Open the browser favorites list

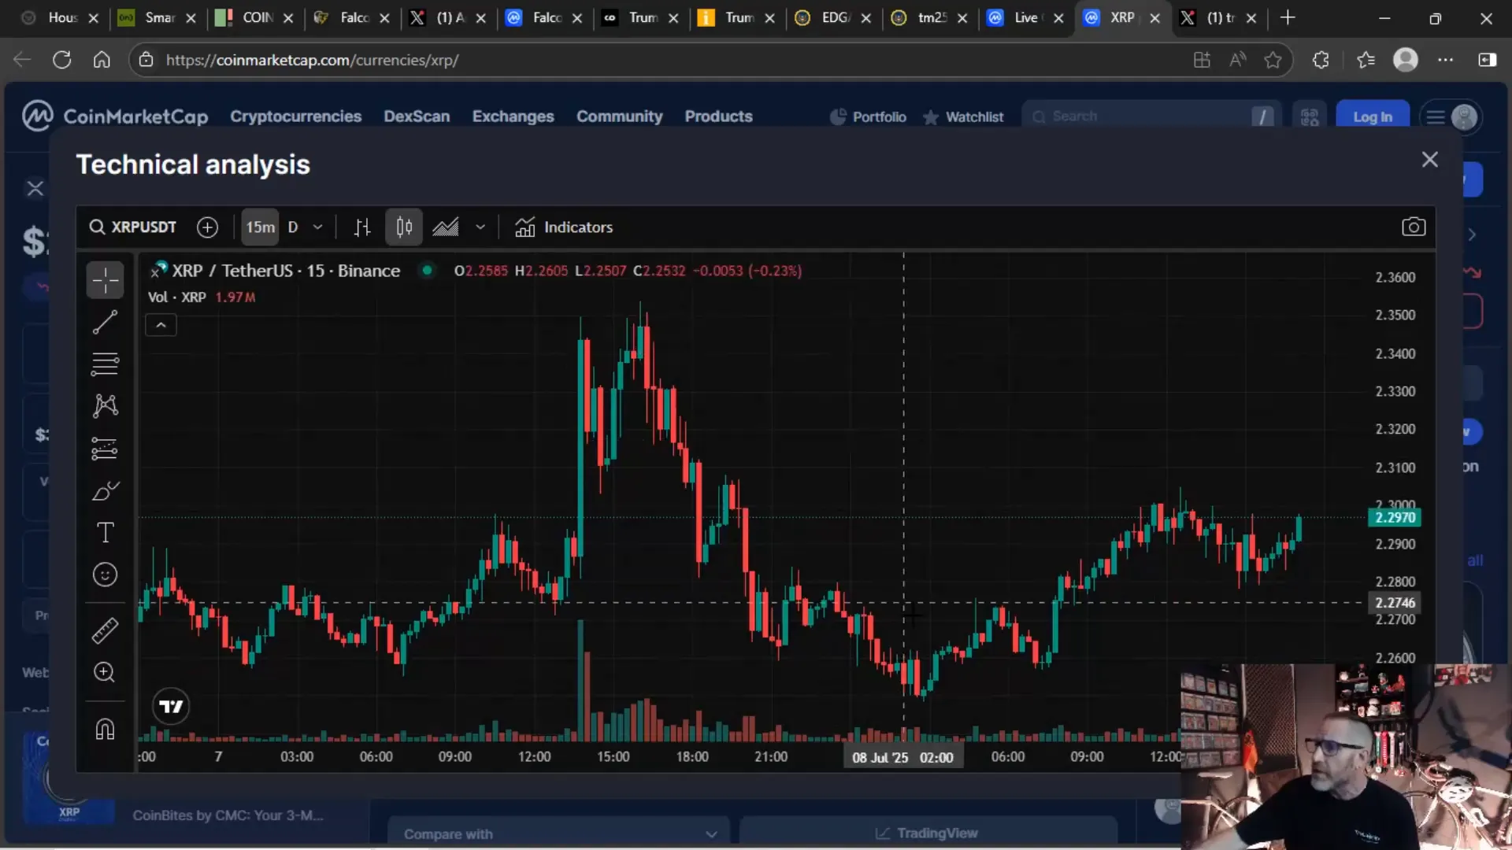[1366, 60]
